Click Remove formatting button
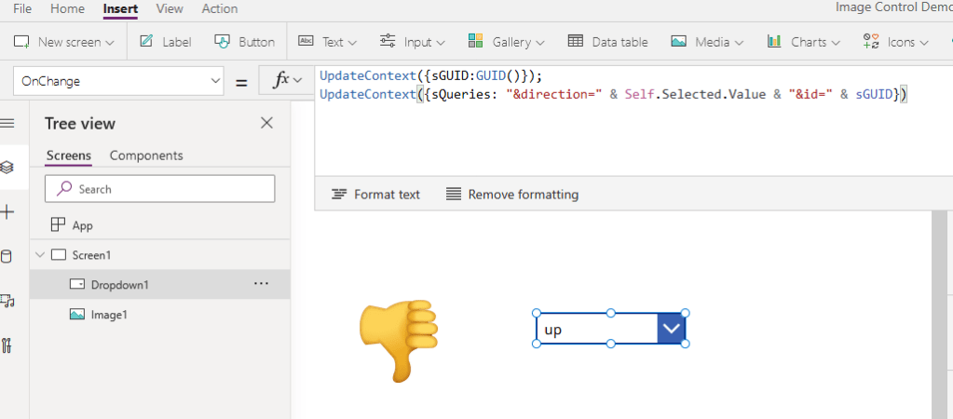This screenshot has width=953, height=419. [x=511, y=195]
